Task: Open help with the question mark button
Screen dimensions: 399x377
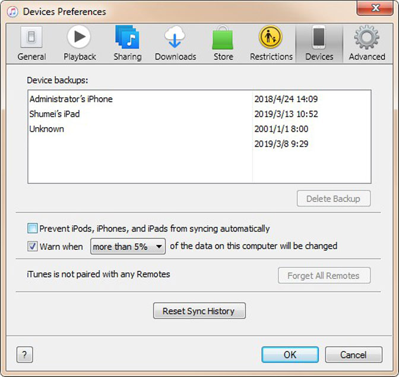Action: click(25, 354)
